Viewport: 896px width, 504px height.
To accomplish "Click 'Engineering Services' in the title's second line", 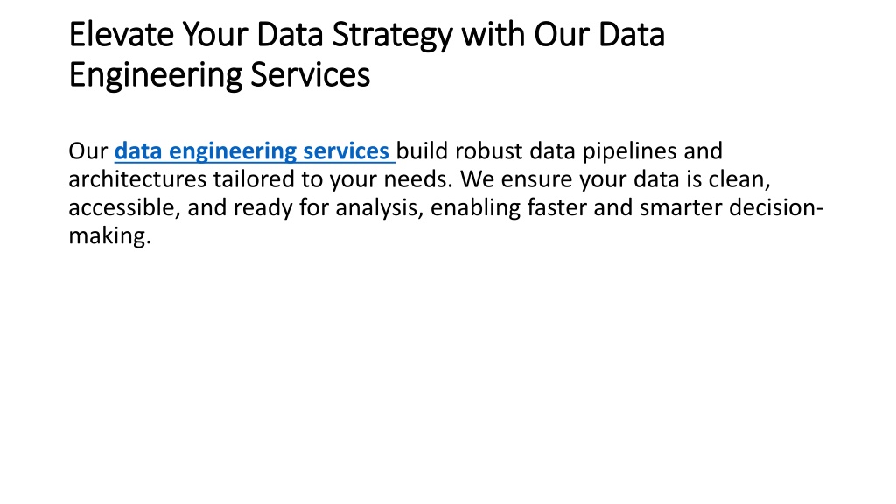I will tap(220, 75).
